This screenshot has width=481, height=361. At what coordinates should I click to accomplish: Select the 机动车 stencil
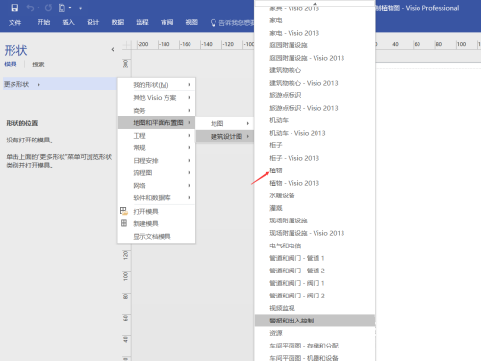315,120
